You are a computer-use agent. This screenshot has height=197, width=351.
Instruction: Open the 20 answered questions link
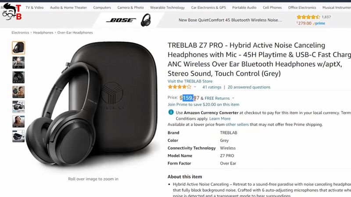(249, 87)
